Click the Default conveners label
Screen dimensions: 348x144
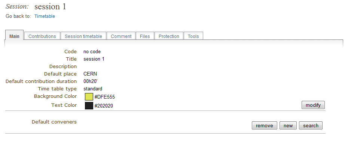[54, 122]
